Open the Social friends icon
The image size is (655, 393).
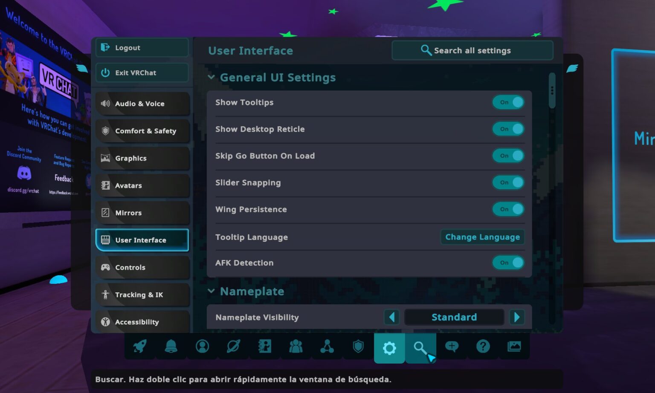pos(296,347)
